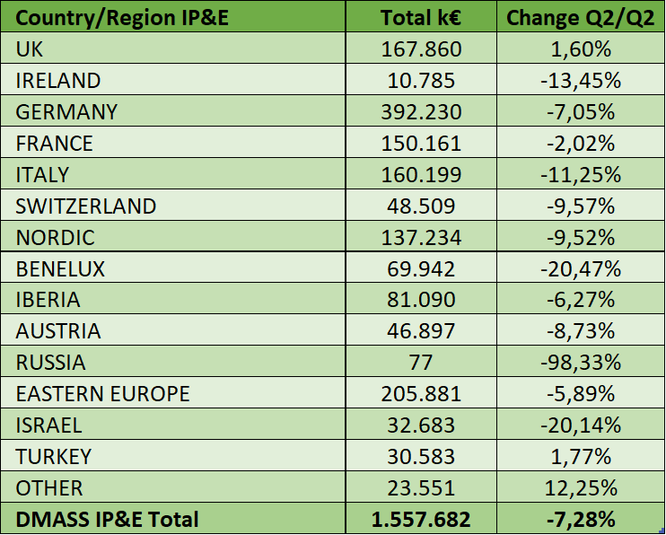Screen dimensions: 666x535
Task: Select the EASTERN EUROPE row label
Action: 102,394
